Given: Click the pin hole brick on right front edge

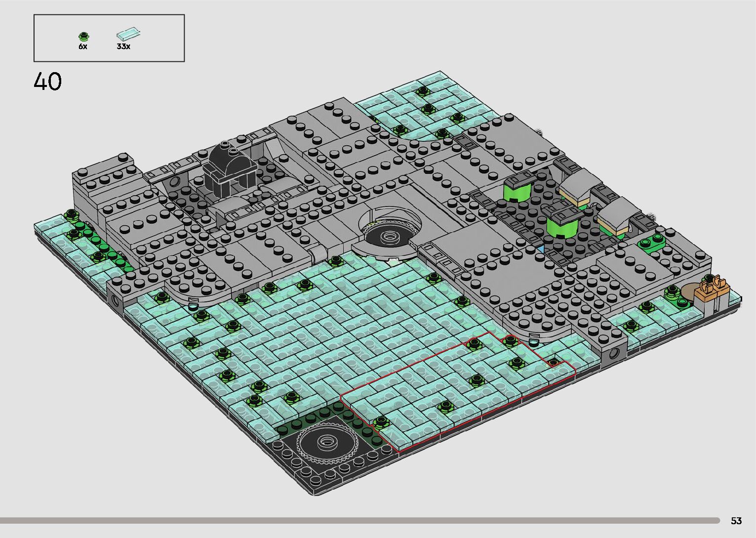Looking at the screenshot, I should (614, 353).
